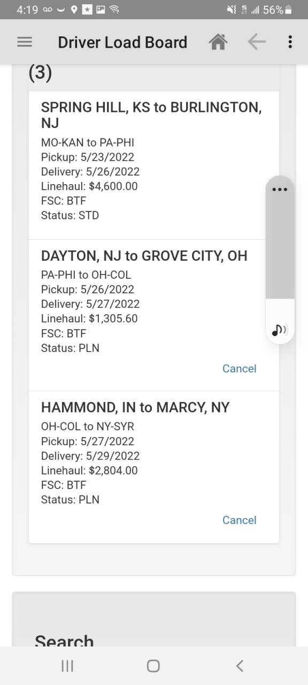The image size is (308, 685).
Task: Open Android recent apps button
Action: tap(67, 666)
